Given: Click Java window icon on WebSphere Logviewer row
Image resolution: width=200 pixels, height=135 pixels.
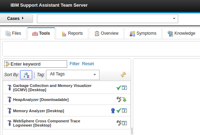Looking at the screenshot, I should 124,123.
